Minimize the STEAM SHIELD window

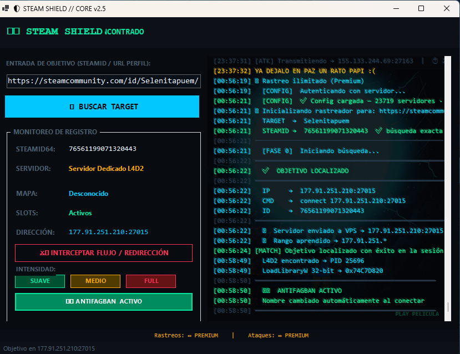(x=396, y=8)
